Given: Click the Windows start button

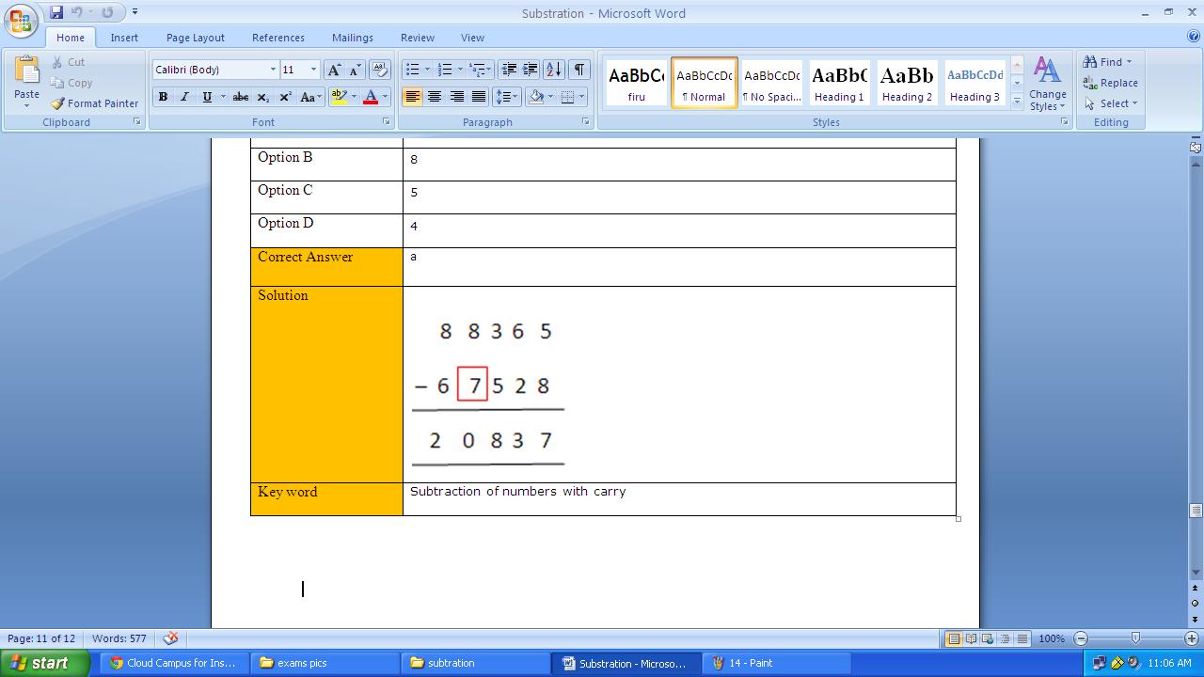Looking at the screenshot, I should tap(45, 663).
